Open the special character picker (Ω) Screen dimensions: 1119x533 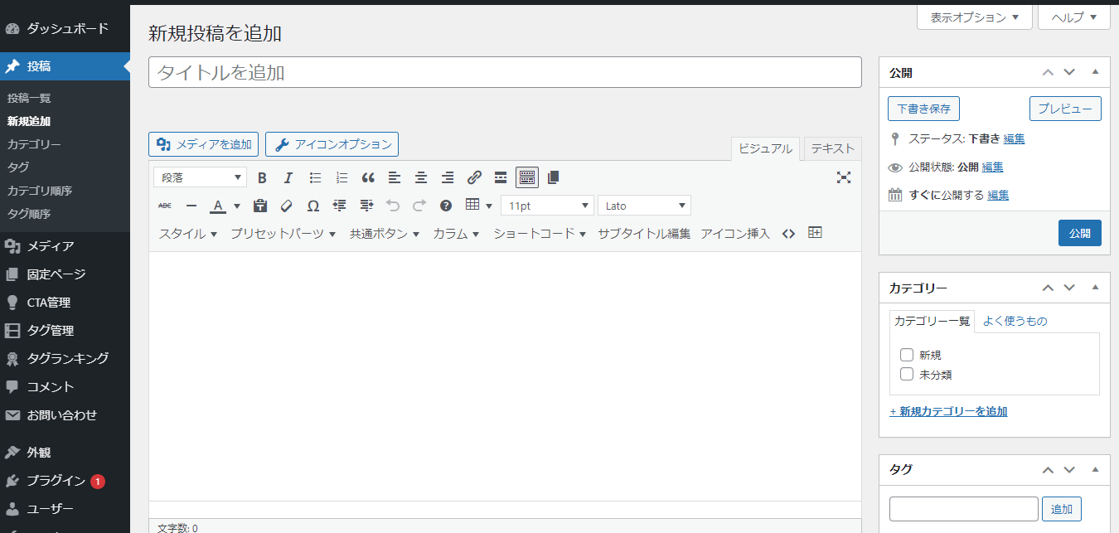coord(313,205)
